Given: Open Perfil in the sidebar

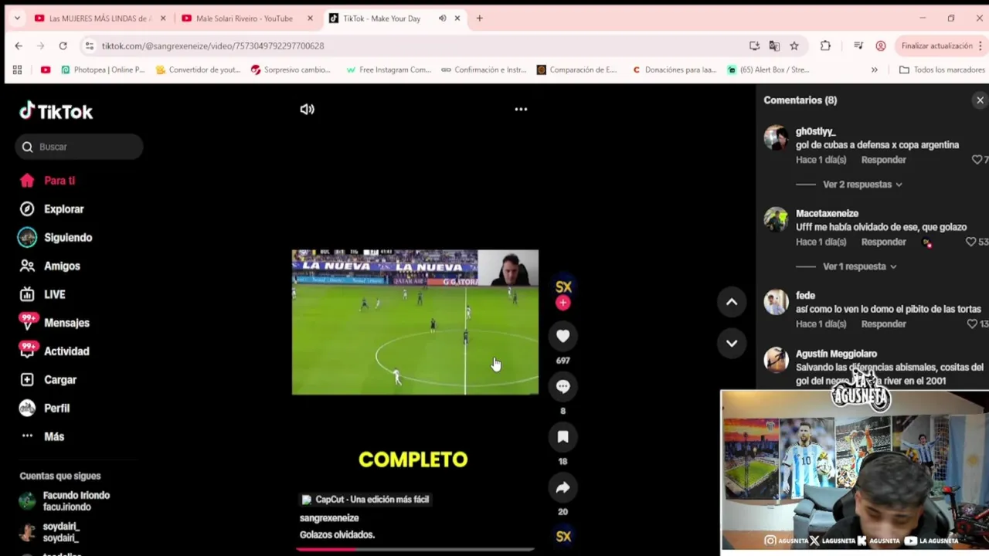Looking at the screenshot, I should click(x=56, y=409).
